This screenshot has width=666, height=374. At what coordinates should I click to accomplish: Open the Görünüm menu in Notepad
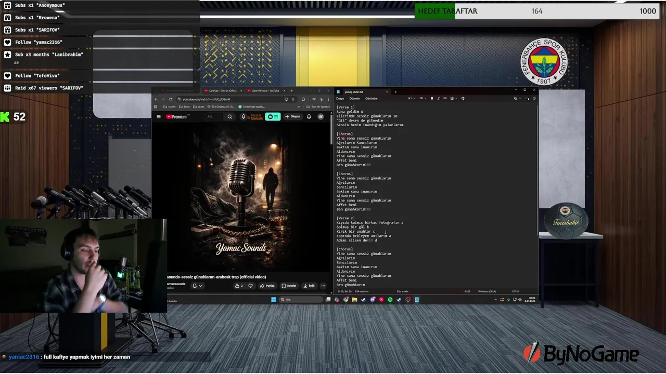pos(372,98)
